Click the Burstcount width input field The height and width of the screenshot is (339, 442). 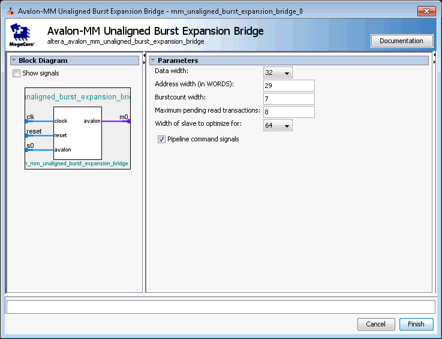pos(289,99)
